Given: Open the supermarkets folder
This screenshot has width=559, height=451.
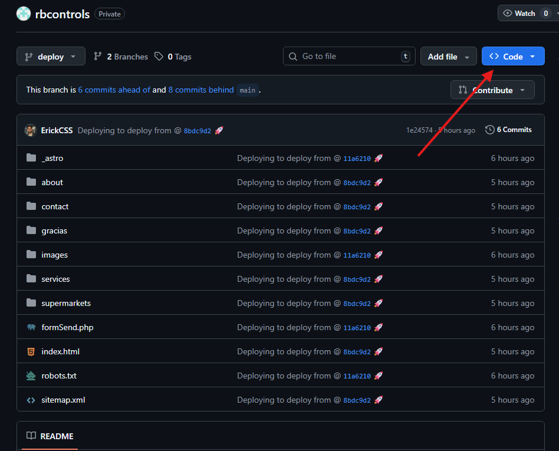Looking at the screenshot, I should point(66,303).
